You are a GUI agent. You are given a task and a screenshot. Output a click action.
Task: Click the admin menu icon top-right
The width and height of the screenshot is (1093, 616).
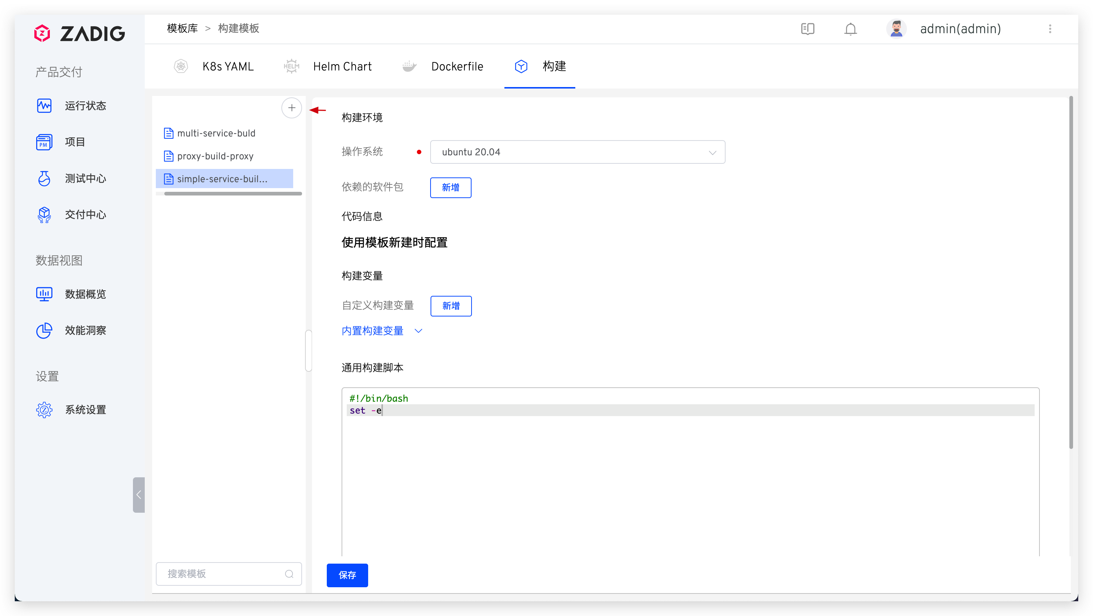tap(1050, 28)
